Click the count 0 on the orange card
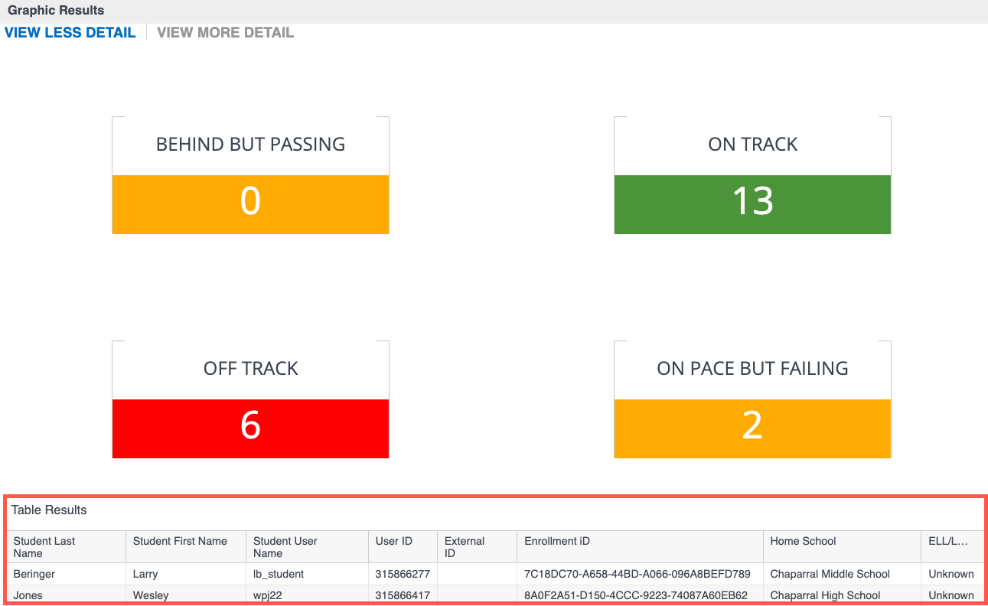 click(x=250, y=204)
